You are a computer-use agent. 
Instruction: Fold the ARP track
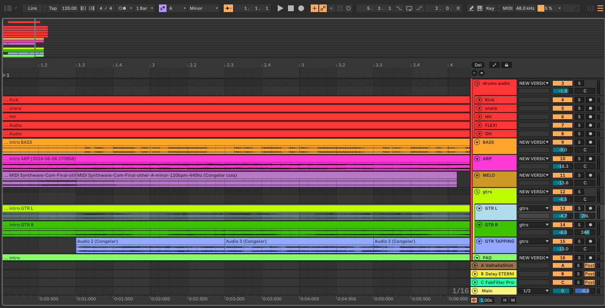pos(477,159)
